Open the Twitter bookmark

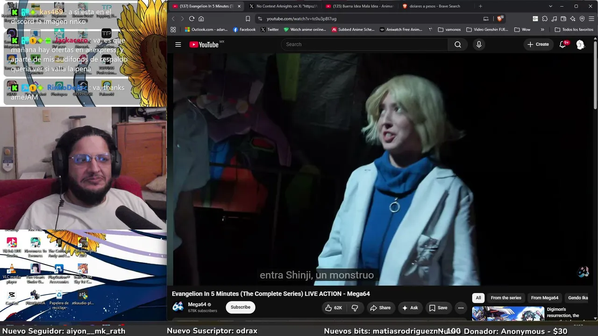pos(270,29)
